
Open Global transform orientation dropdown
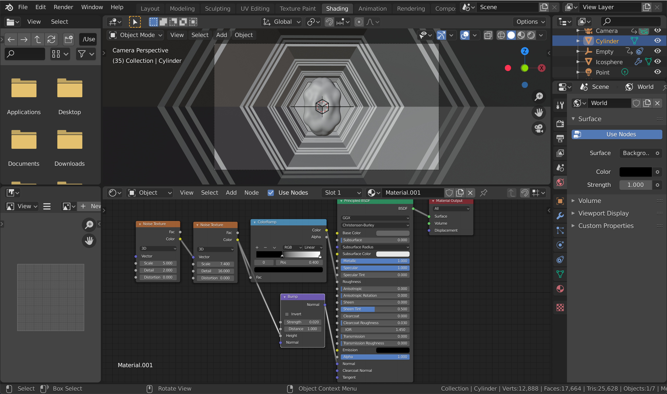click(282, 22)
